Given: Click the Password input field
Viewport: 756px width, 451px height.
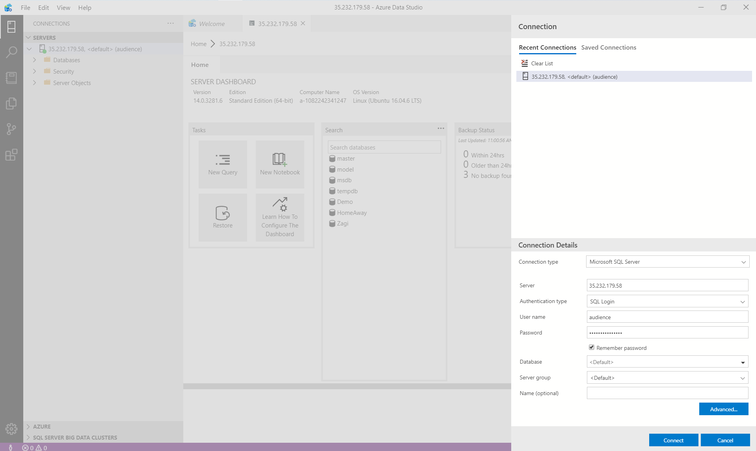Looking at the screenshot, I should pyautogui.click(x=668, y=333).
